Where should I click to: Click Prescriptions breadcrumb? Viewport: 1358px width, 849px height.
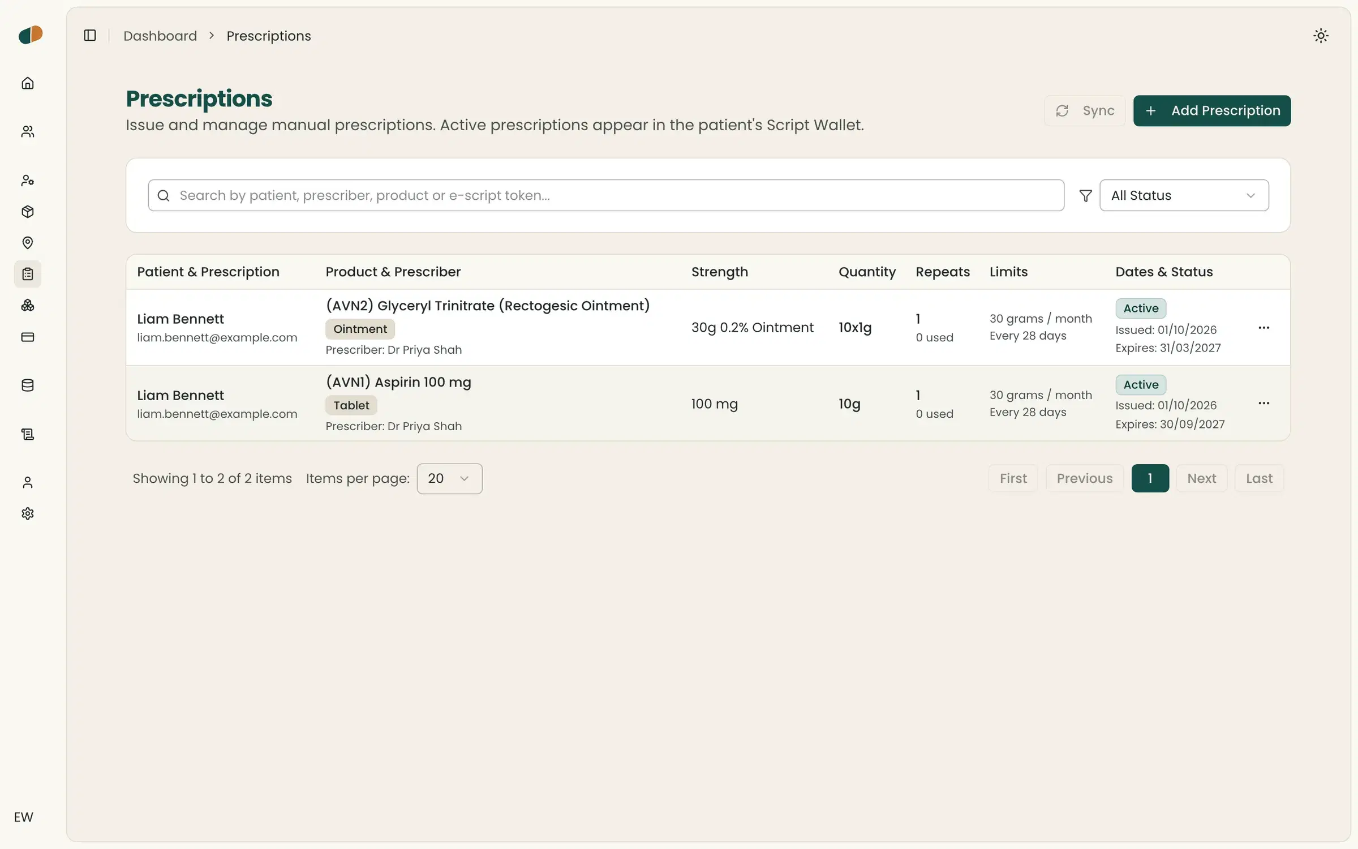pyautogui.click(x=269, y=36)
